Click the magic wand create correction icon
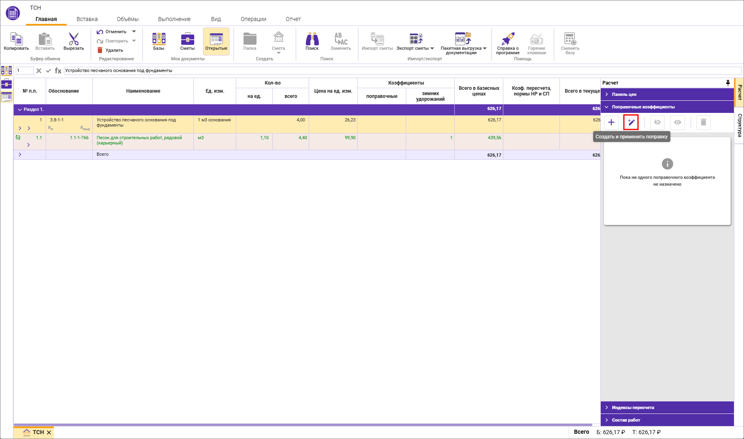This screenshot has height=439, width=744. (x=631, y=122)
